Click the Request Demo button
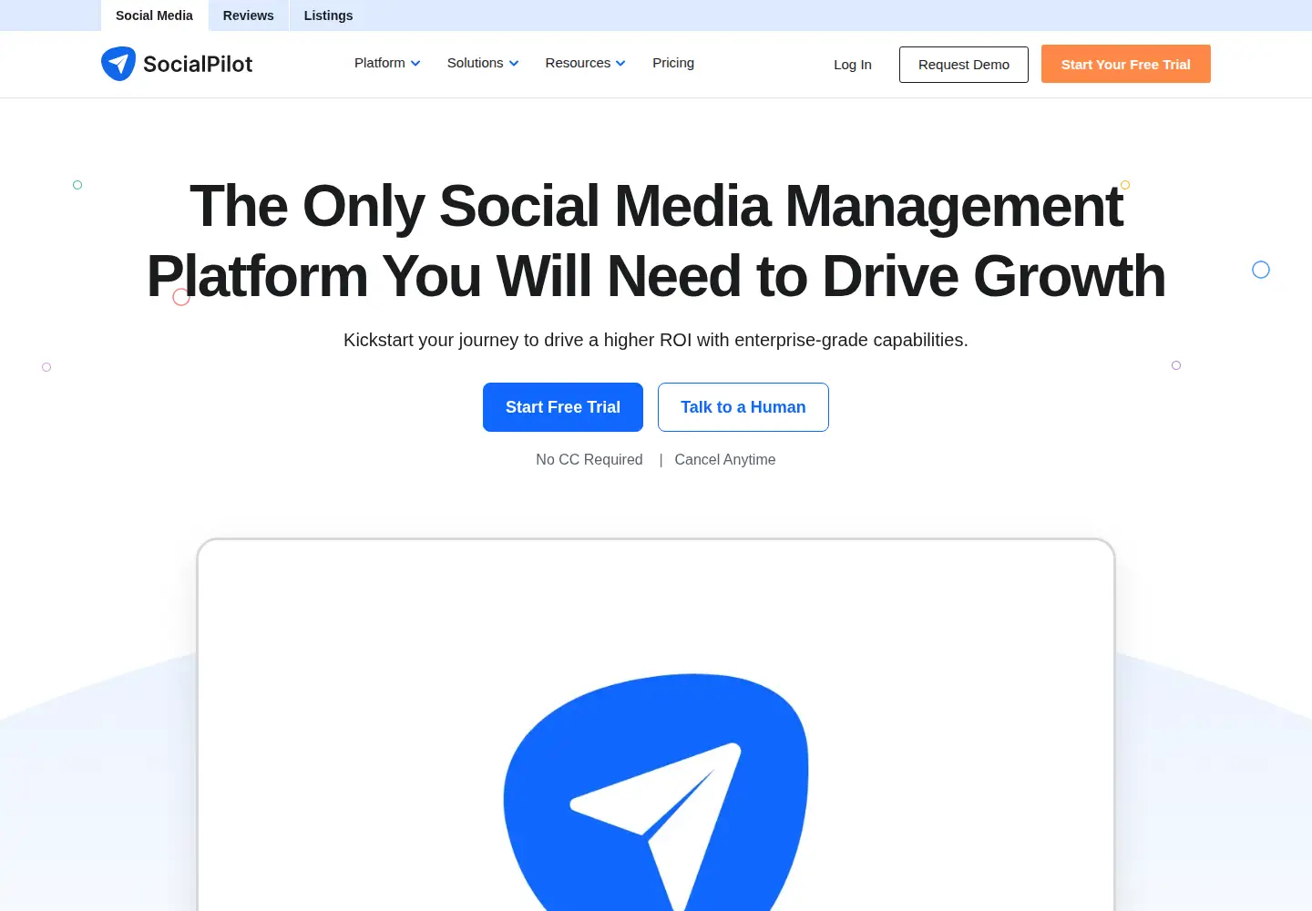 click(964, 65)
